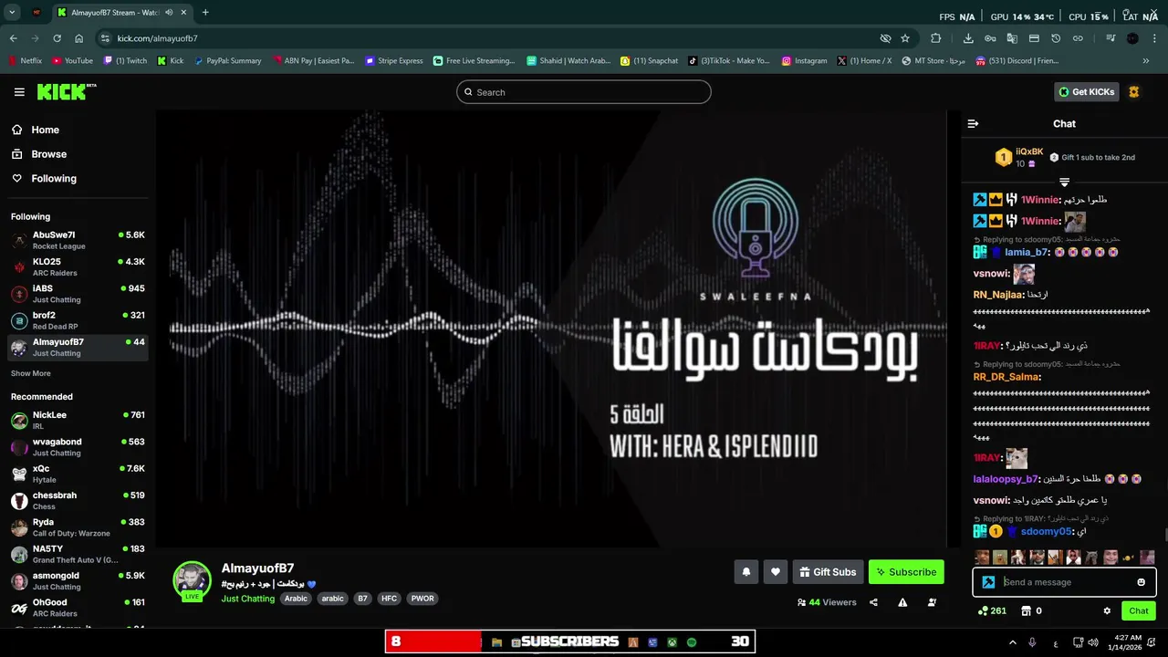1168x657 pixels.
Task: Click the Arabic tag with capital A
Action: (296, 599)
